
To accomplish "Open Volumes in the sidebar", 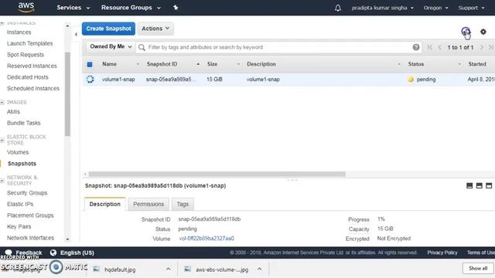I will click(x=18, y=152).
